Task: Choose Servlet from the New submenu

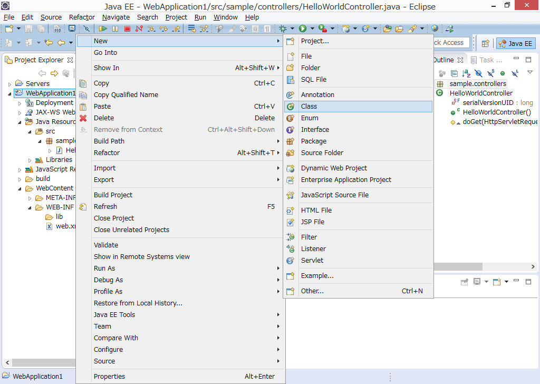Action: (358, 261)
